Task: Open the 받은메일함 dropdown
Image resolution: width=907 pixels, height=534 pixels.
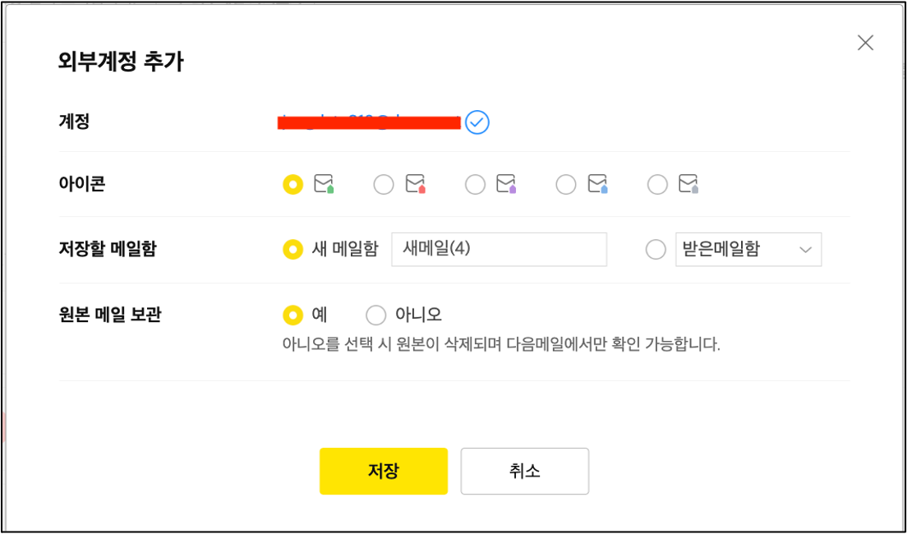Action: [x=748, y=249]
